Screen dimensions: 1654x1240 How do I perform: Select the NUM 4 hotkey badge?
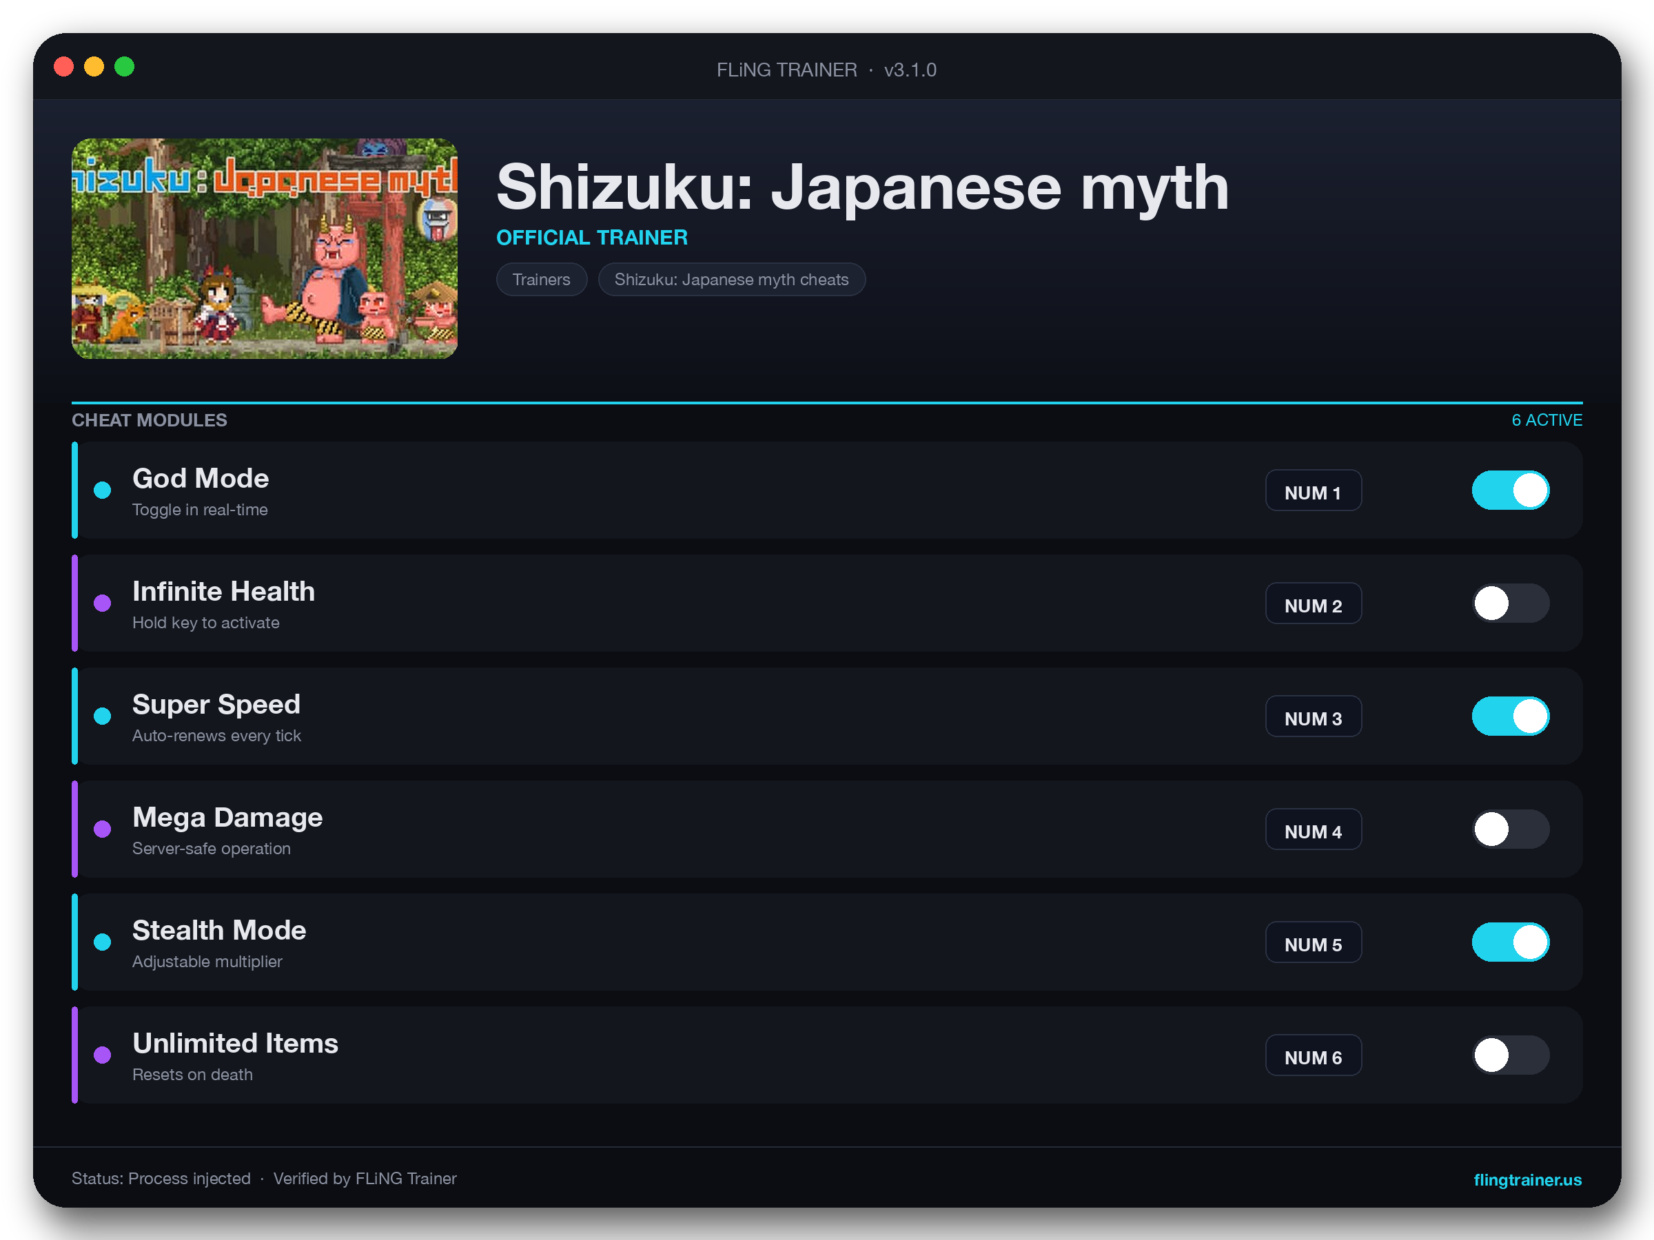[x=1313, y=829]
